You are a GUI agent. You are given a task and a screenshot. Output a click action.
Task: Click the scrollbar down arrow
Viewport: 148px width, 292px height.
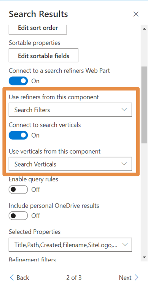point(144,257)
